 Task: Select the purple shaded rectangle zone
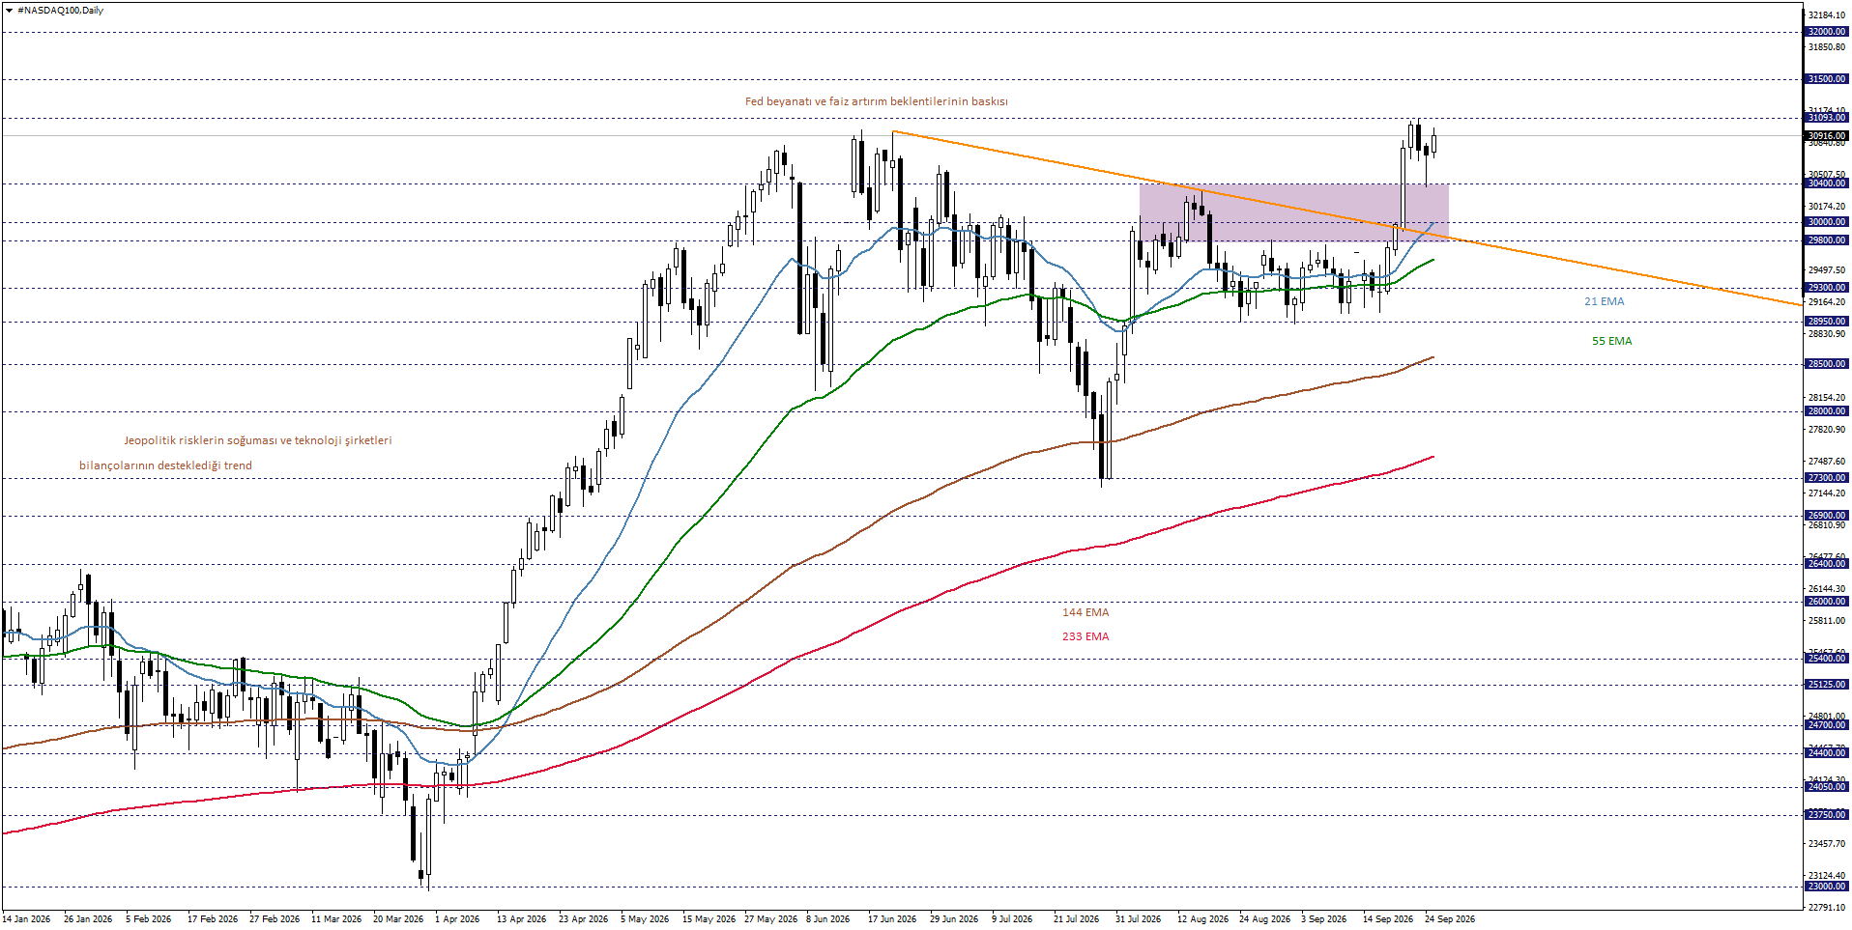1293,212
